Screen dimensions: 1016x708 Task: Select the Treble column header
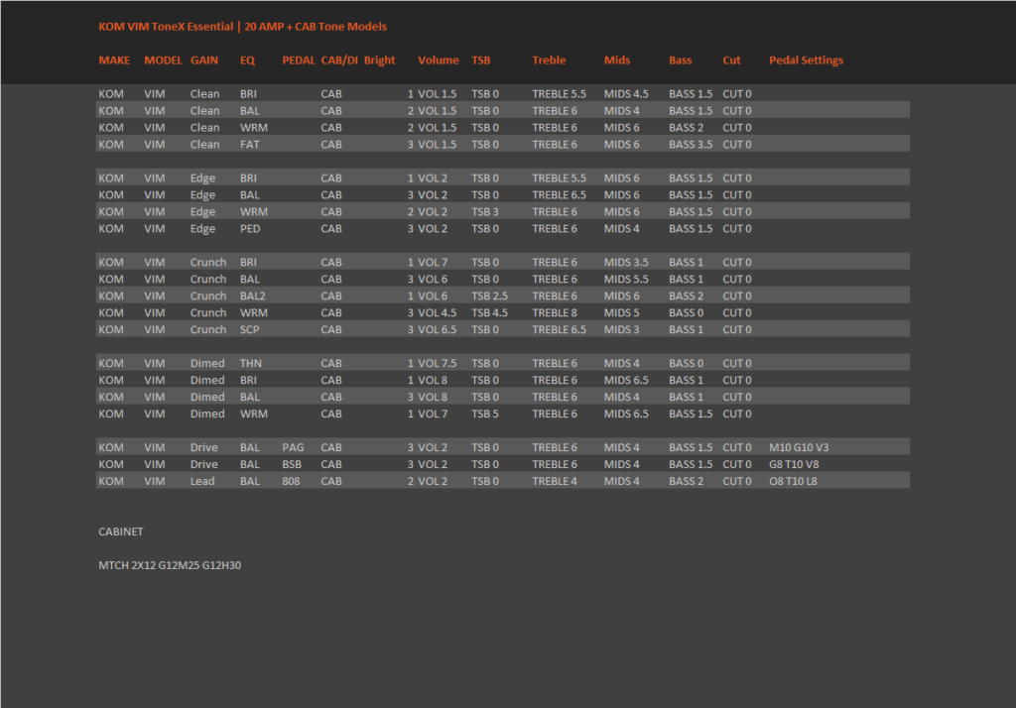(549, 60)
